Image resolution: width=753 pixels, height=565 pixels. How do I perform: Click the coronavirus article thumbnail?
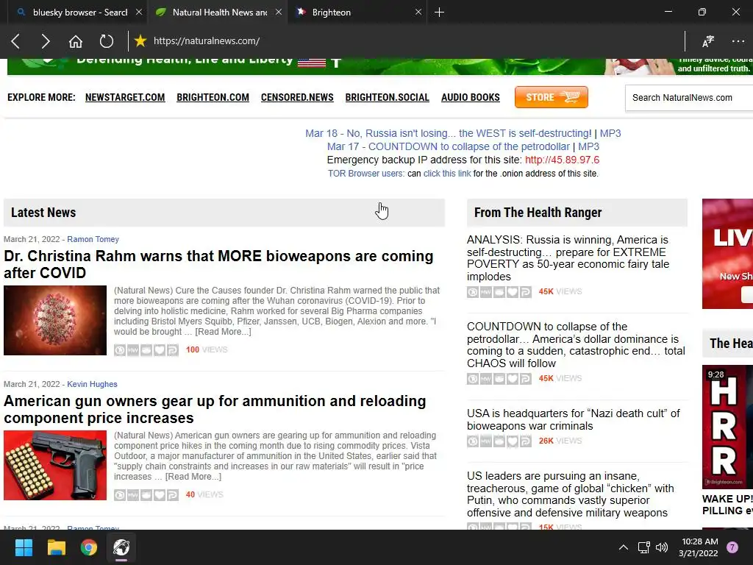pyautogui.click(x=55, y=321)
